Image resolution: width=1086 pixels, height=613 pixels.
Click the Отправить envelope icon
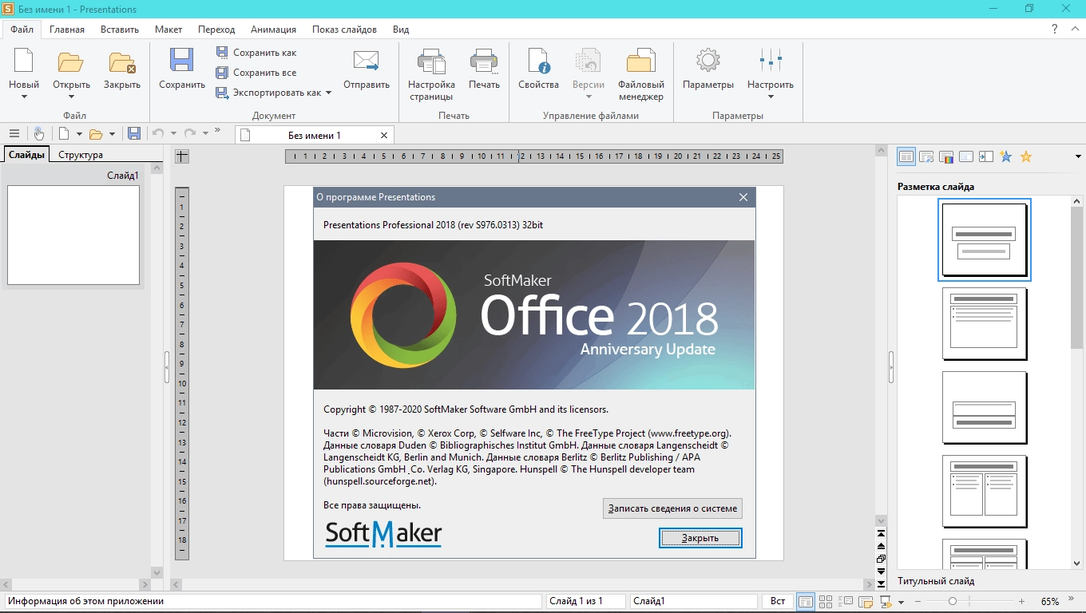pyautogui.click(x=367, y=62)
